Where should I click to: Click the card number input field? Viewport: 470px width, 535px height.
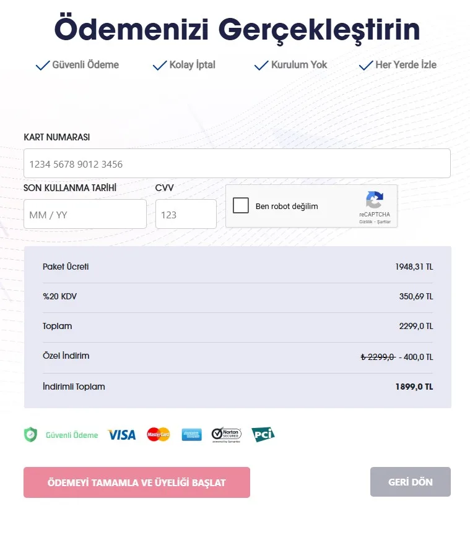click(237, 164)
